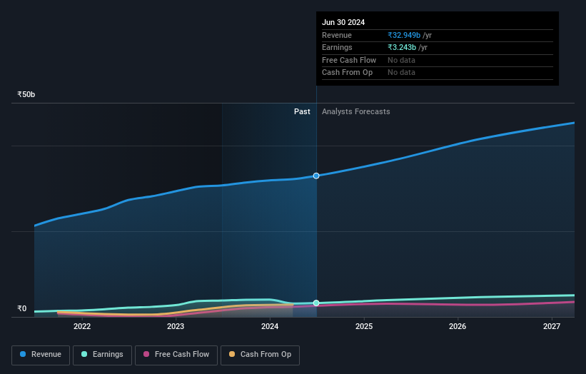Click the 2022 x-axis label
This screenshot has height=374, width=586.
pyautogui.click(x=82, y=327)
